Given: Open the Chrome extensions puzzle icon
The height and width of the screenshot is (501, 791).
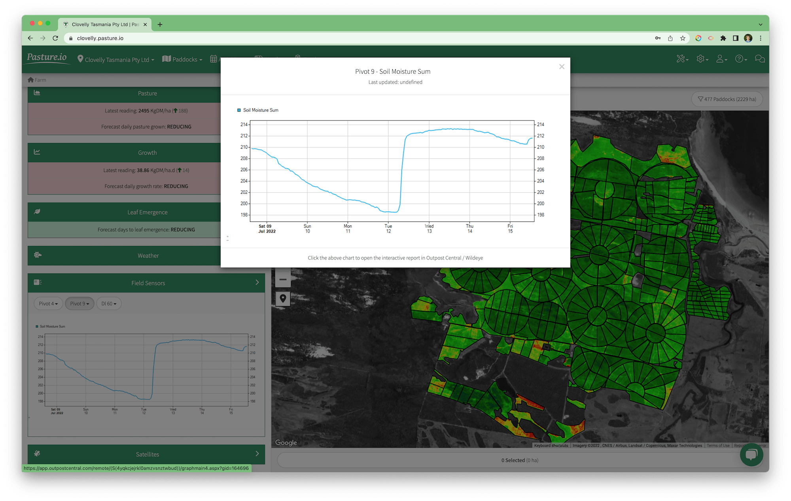Looking at the screenshot, I should coord(723,38).
